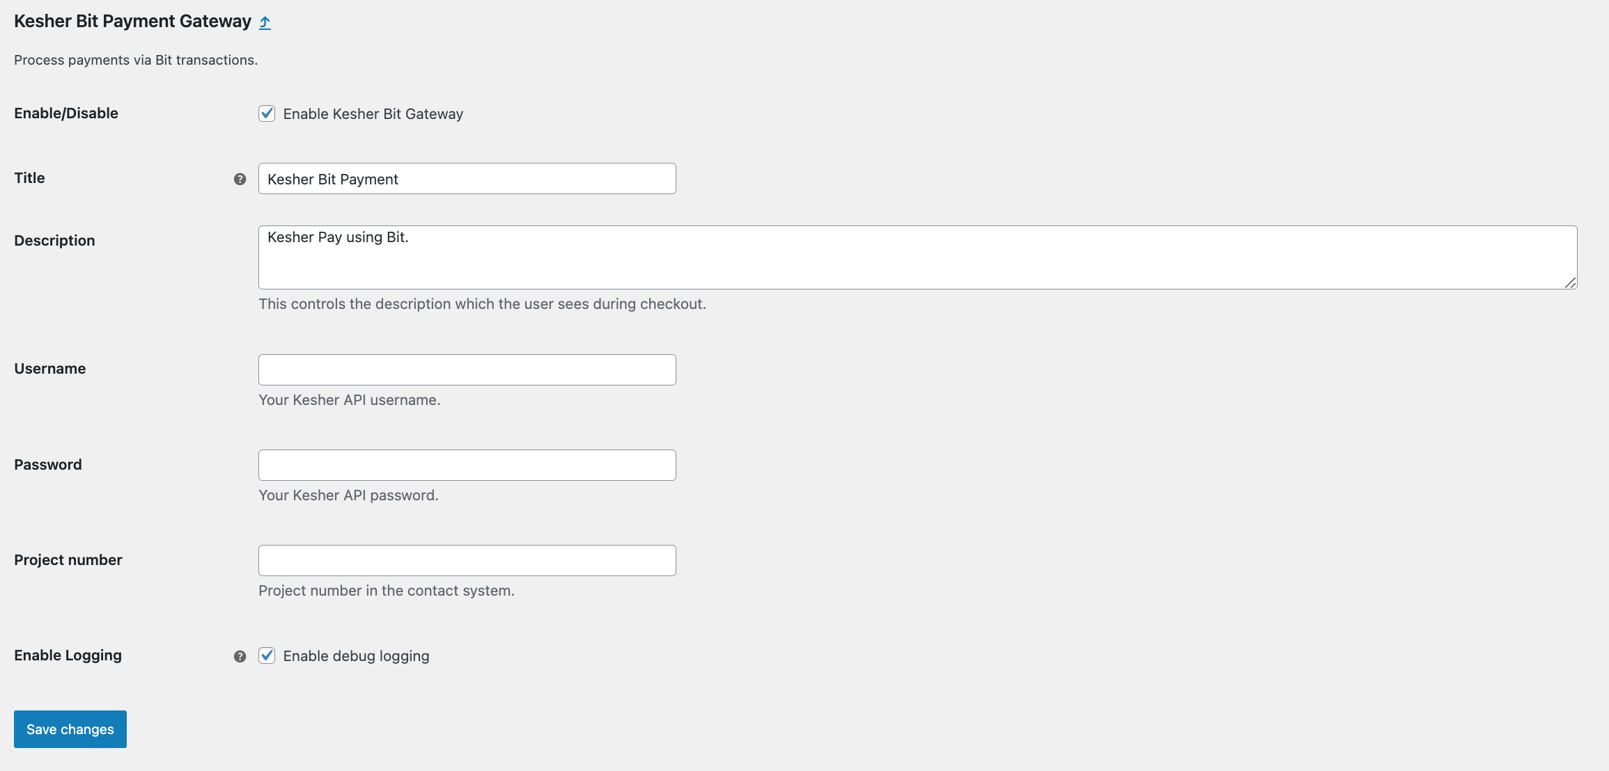
Task: Click the help icon next to Enable Logging
Action: [240, 656]
